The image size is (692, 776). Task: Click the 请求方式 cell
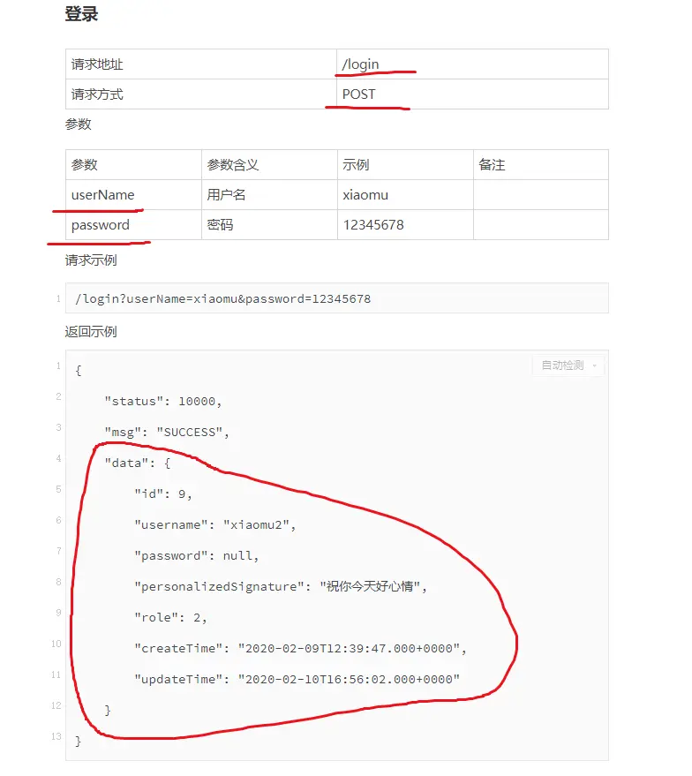click(x=201, y=94)
